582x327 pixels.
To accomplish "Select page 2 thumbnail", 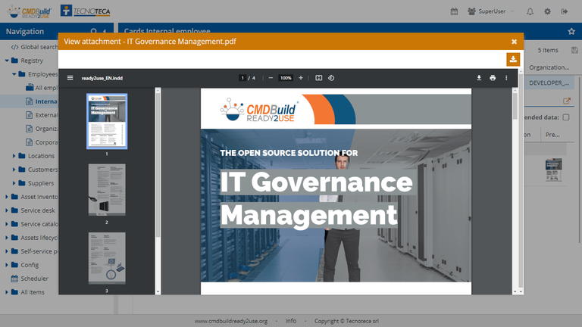I will [107, 189].
